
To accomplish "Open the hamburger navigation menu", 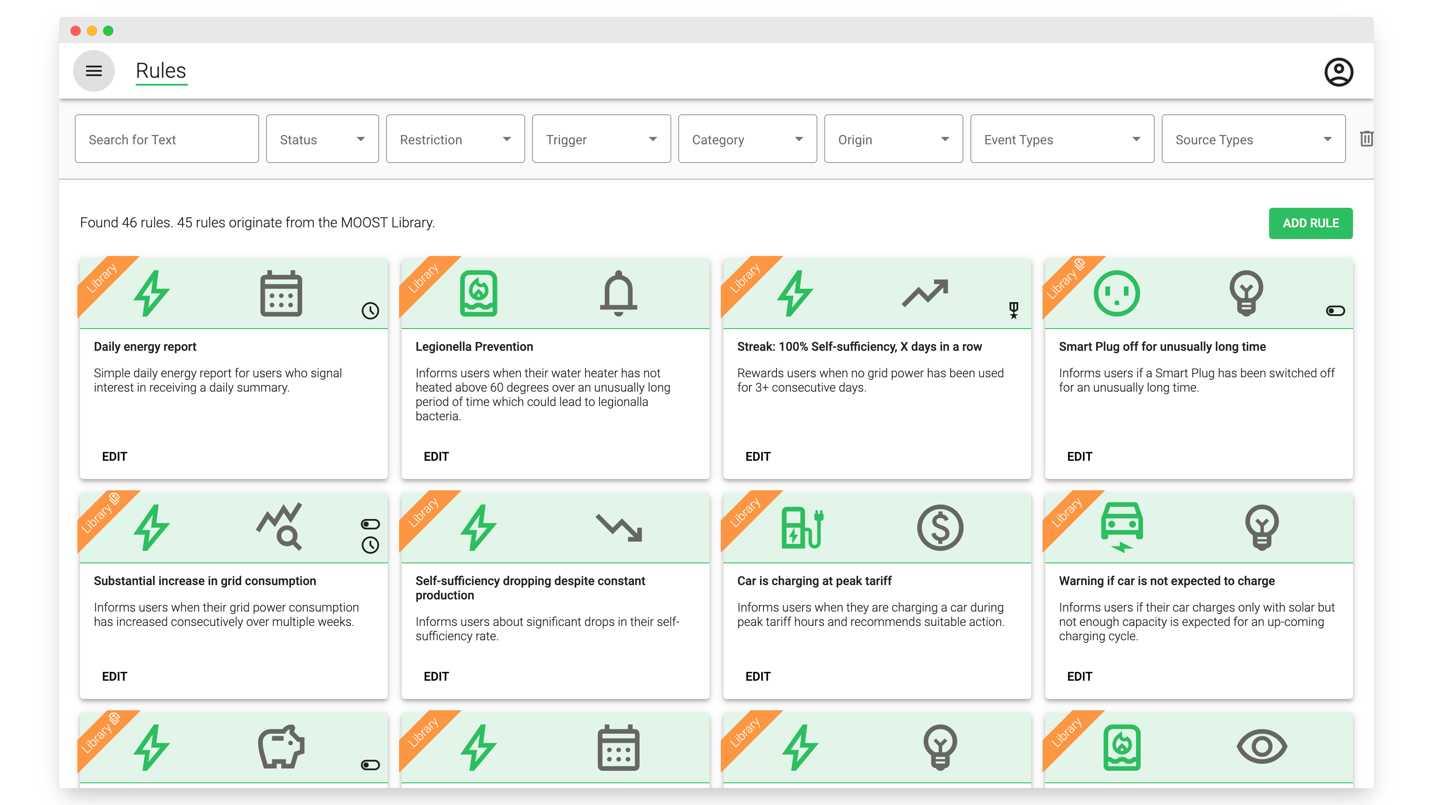I will [x=93, y=71].
